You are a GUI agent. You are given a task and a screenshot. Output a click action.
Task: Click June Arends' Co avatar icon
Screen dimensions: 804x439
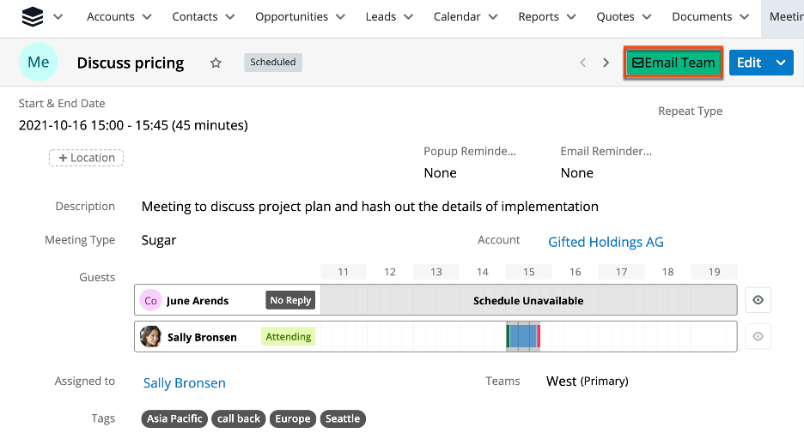[150, 301]
